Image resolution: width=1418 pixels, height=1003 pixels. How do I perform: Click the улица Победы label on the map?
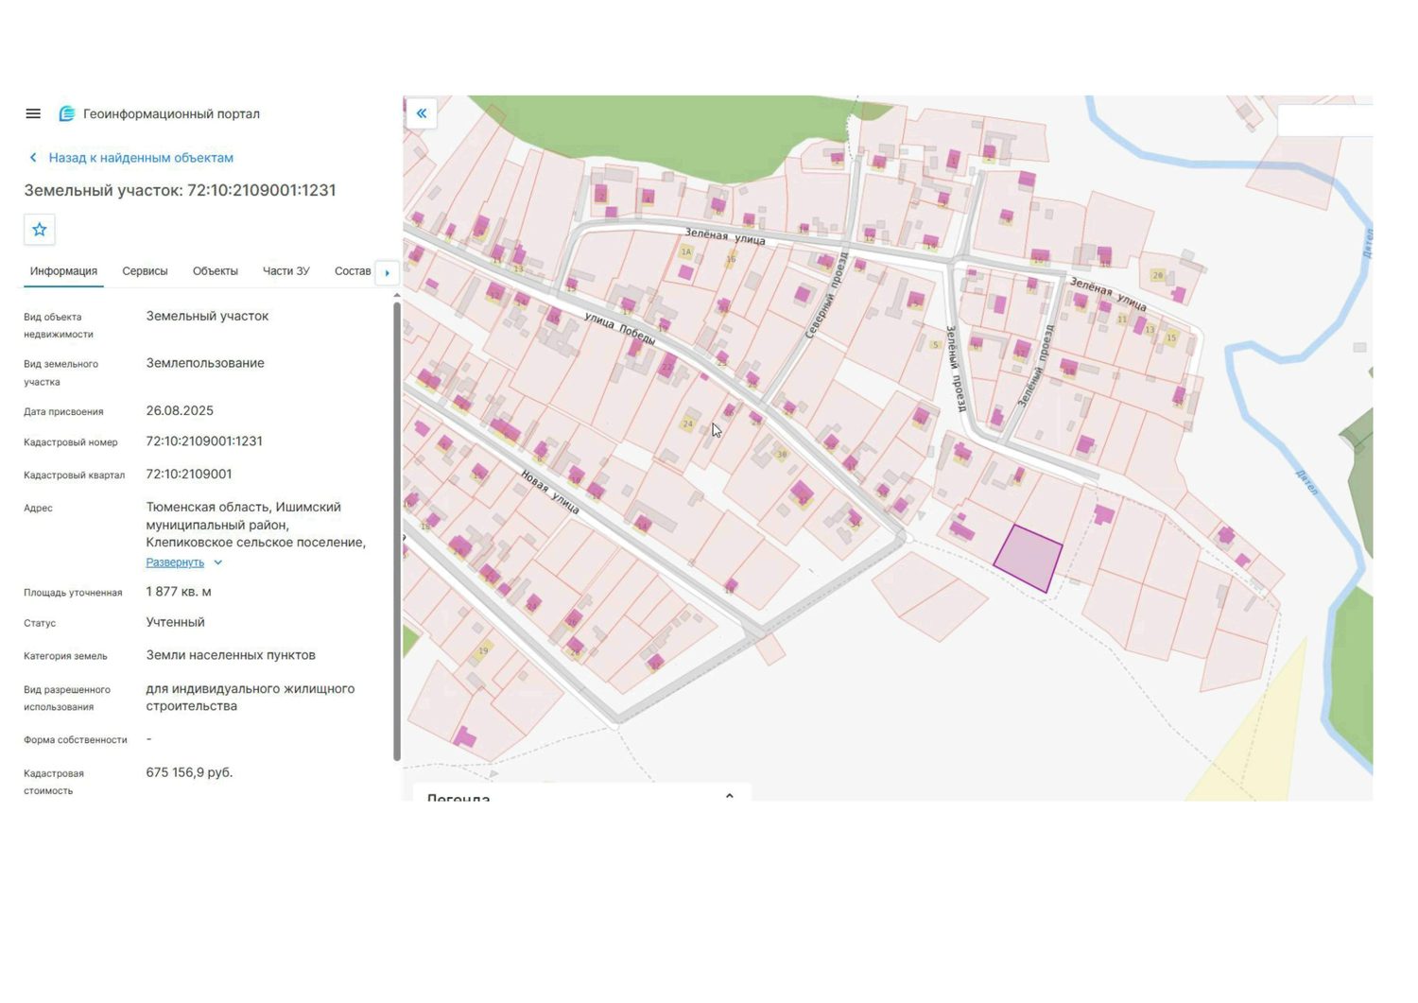pos(620,327)
